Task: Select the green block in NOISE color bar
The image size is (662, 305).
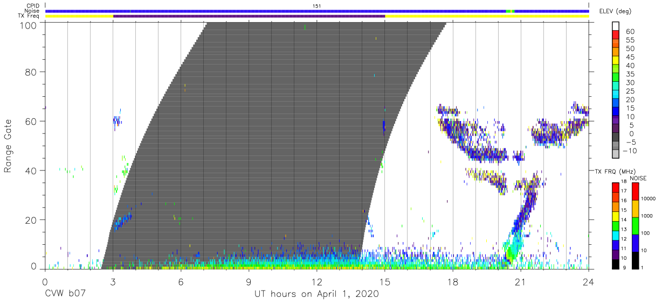Action: click(x=636, y=225)
